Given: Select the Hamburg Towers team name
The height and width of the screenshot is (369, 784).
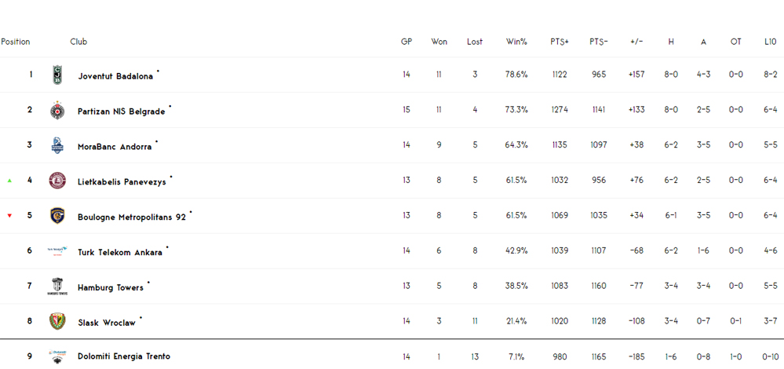Looking at the screenshot, I should pos(111,287).
